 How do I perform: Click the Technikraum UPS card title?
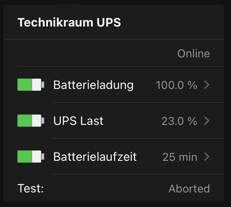coord(69,22)
